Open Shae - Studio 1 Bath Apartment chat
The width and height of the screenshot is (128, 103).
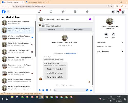point(17,52)
